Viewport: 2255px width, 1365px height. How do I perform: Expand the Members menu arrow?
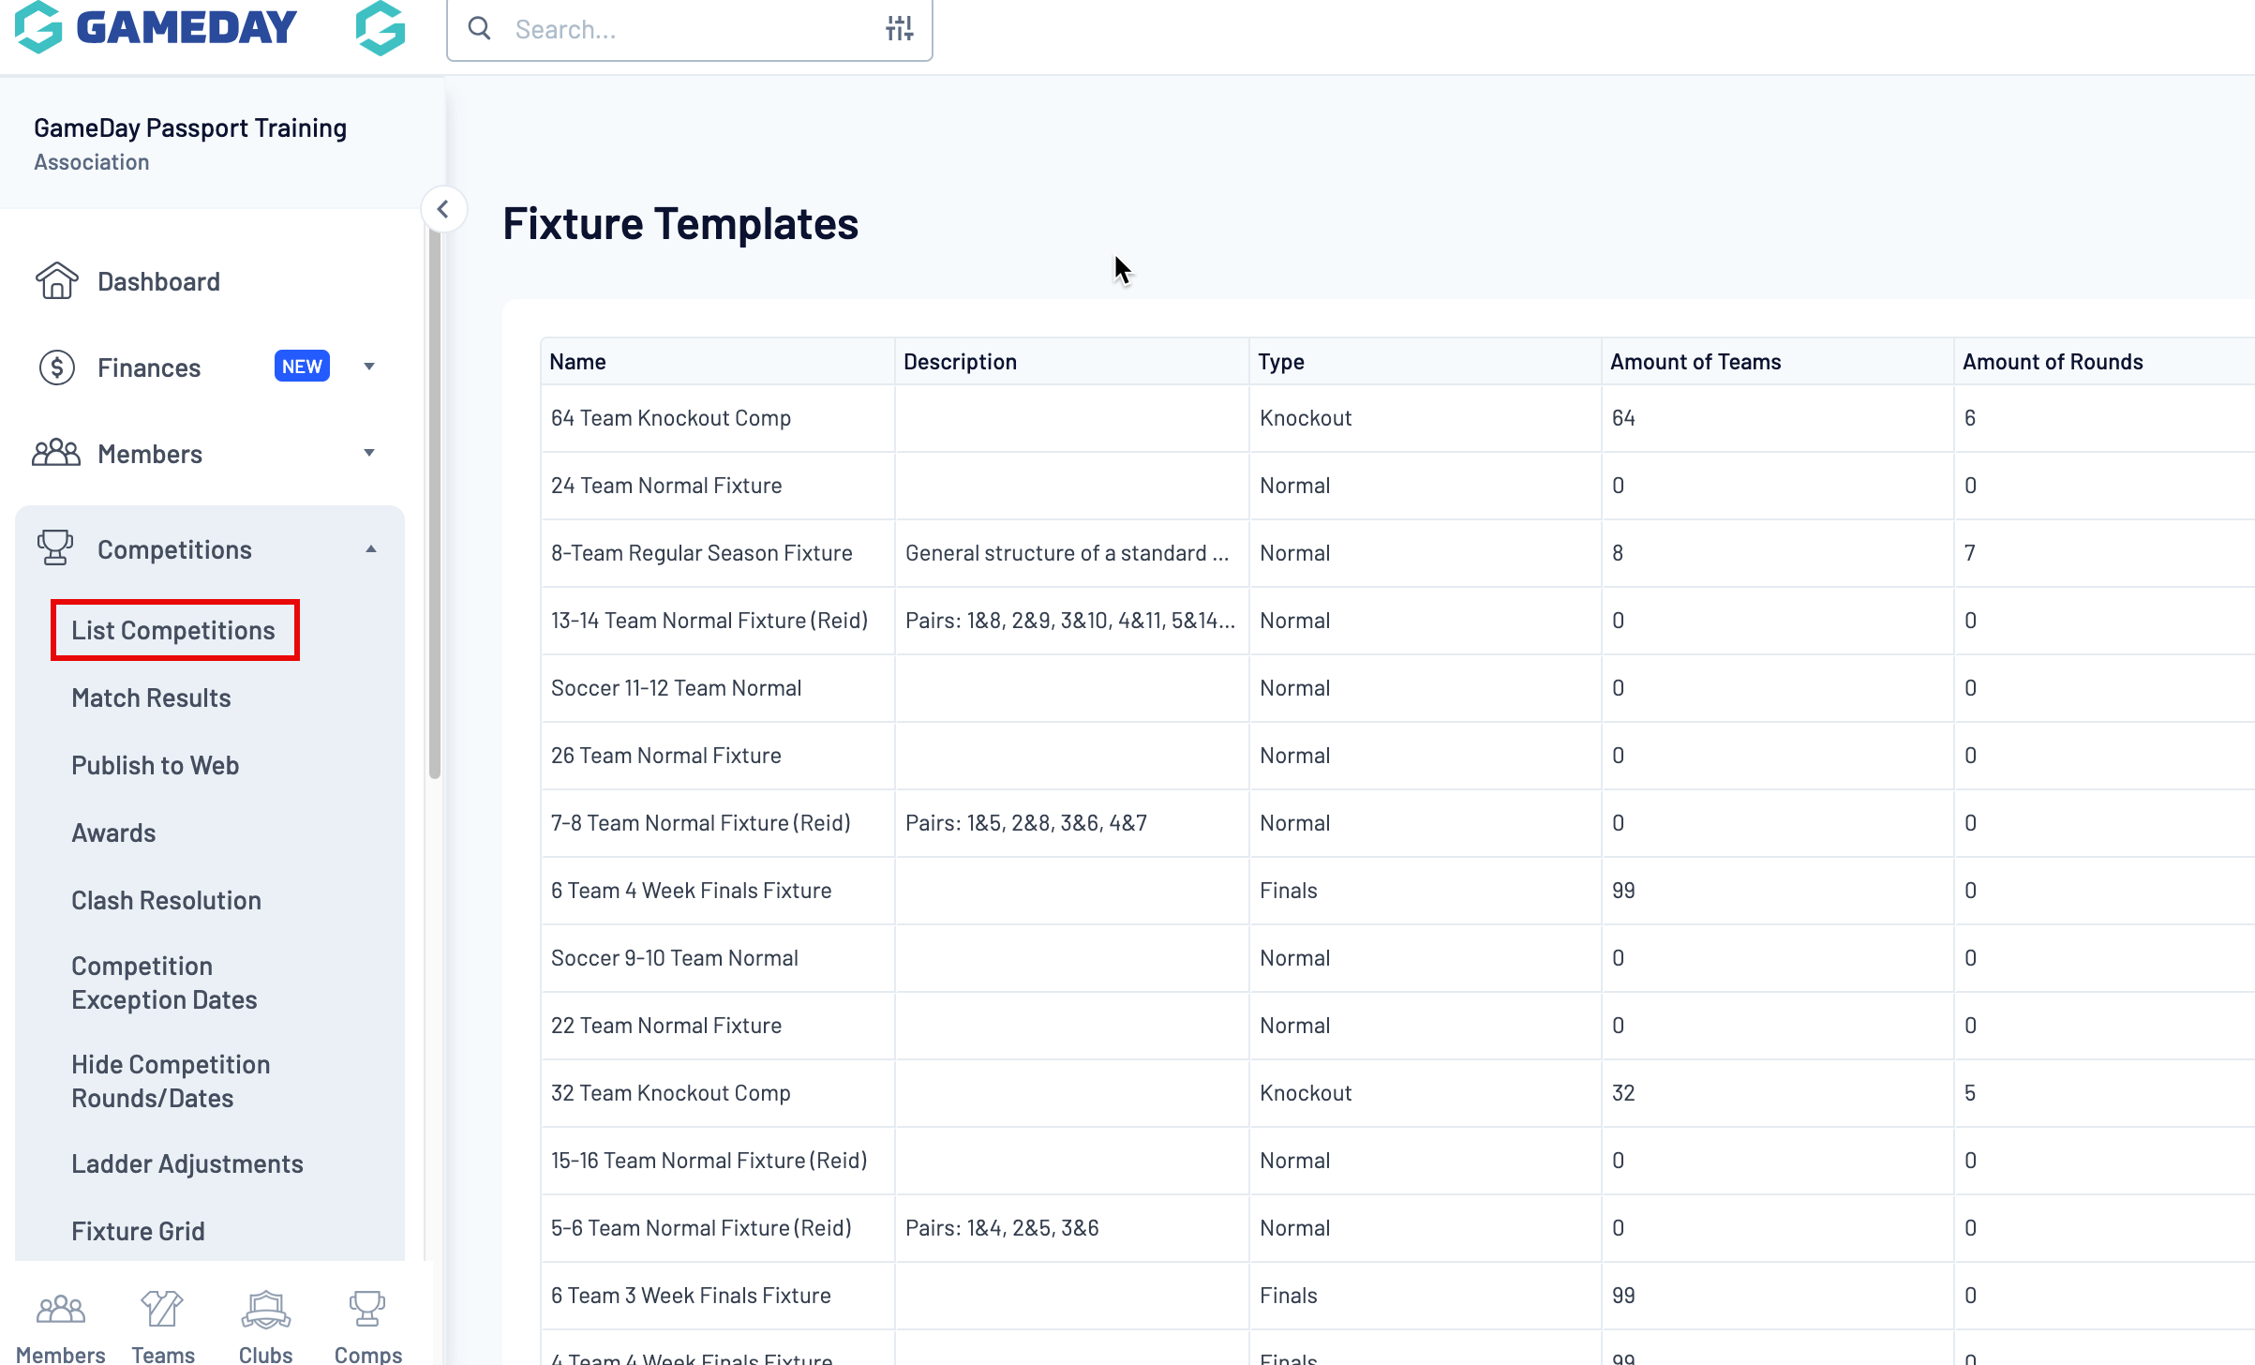click(369, 453)
